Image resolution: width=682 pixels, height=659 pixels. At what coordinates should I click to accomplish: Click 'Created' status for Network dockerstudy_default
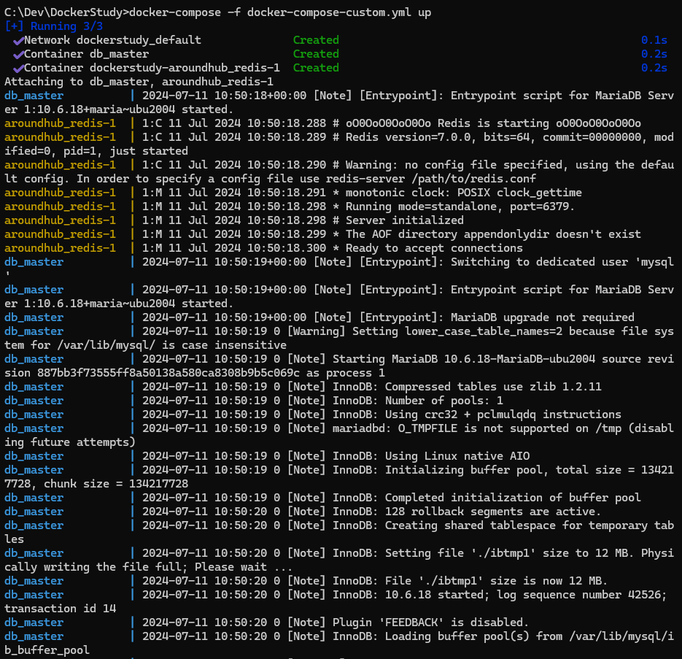[x=316, y=40]
